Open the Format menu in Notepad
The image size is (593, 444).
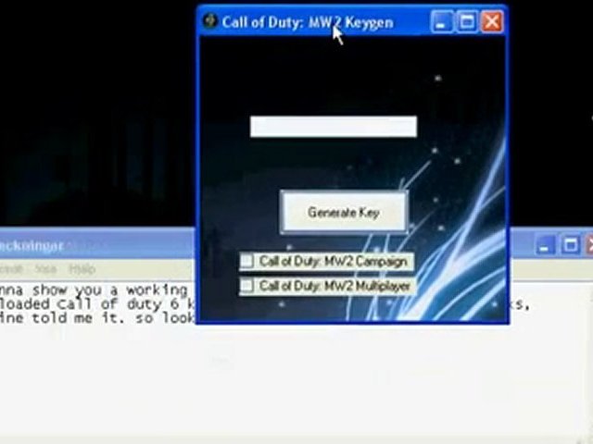click(x=13, y=269)
